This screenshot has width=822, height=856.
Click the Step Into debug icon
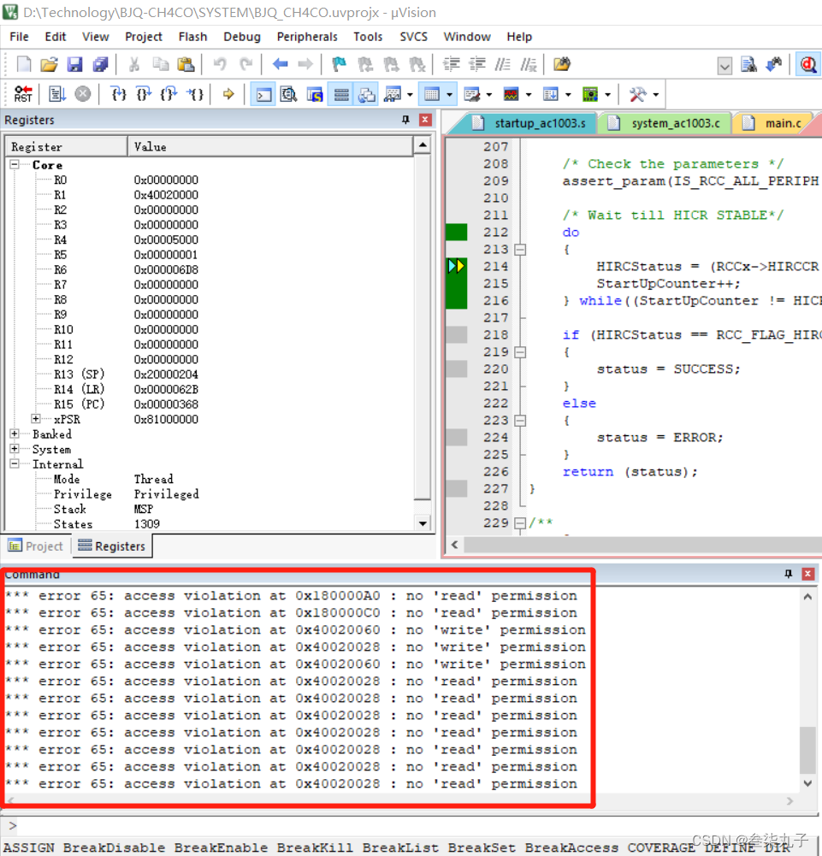[118, 94]
